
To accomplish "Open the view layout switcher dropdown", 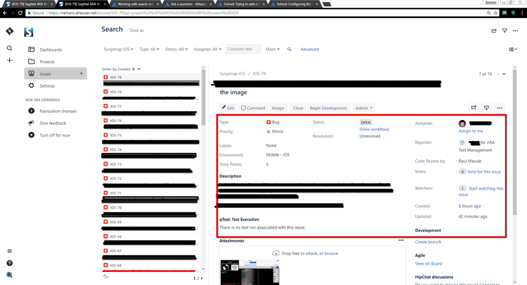I will (x=513, y=50).
